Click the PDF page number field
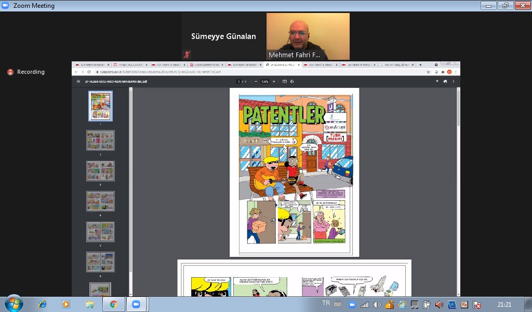This screenshot has height=312, width=532. click(239, 82)
